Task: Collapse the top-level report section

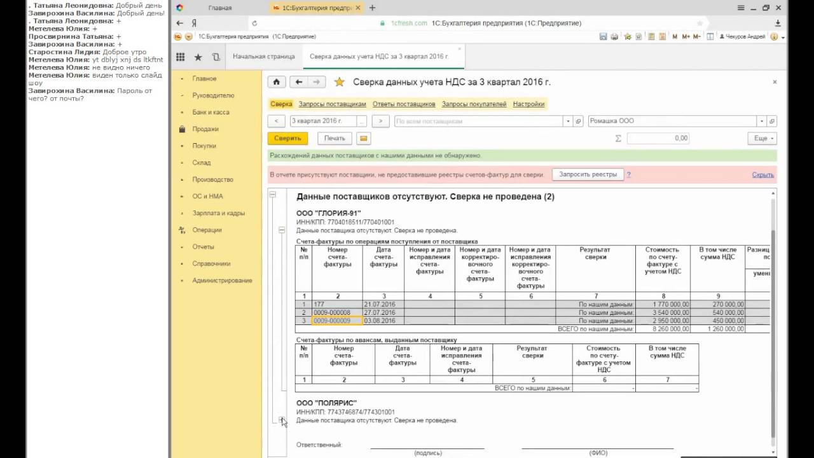Action: click(x=273, y=195)
